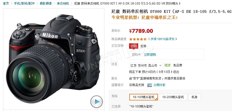Go to the 摄影摄像 breadcrumb category
This screenshot has height=111, width=232.
click(46, 3)
